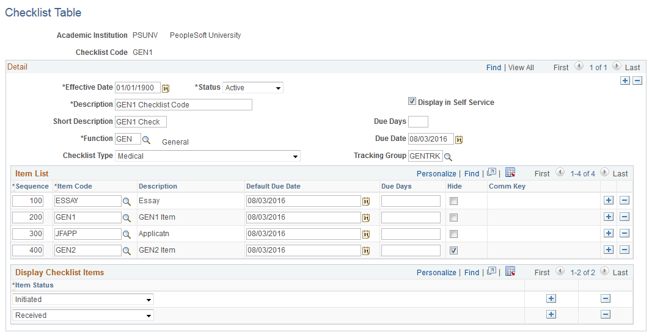
Task: Click the Effective Date input field
Action: click(x=137, y=88)
